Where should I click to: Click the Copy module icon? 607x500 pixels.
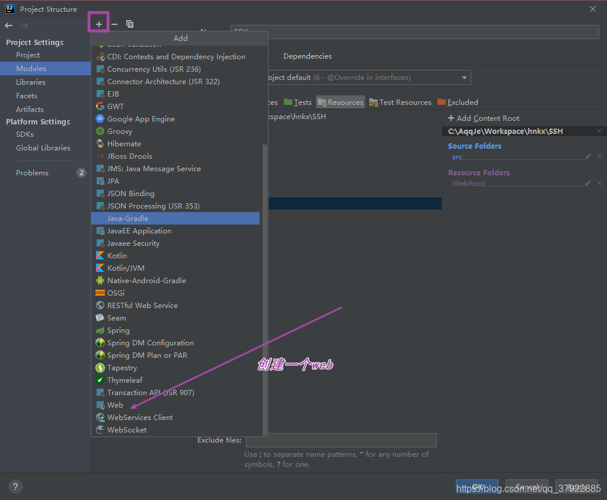point(130,24)
